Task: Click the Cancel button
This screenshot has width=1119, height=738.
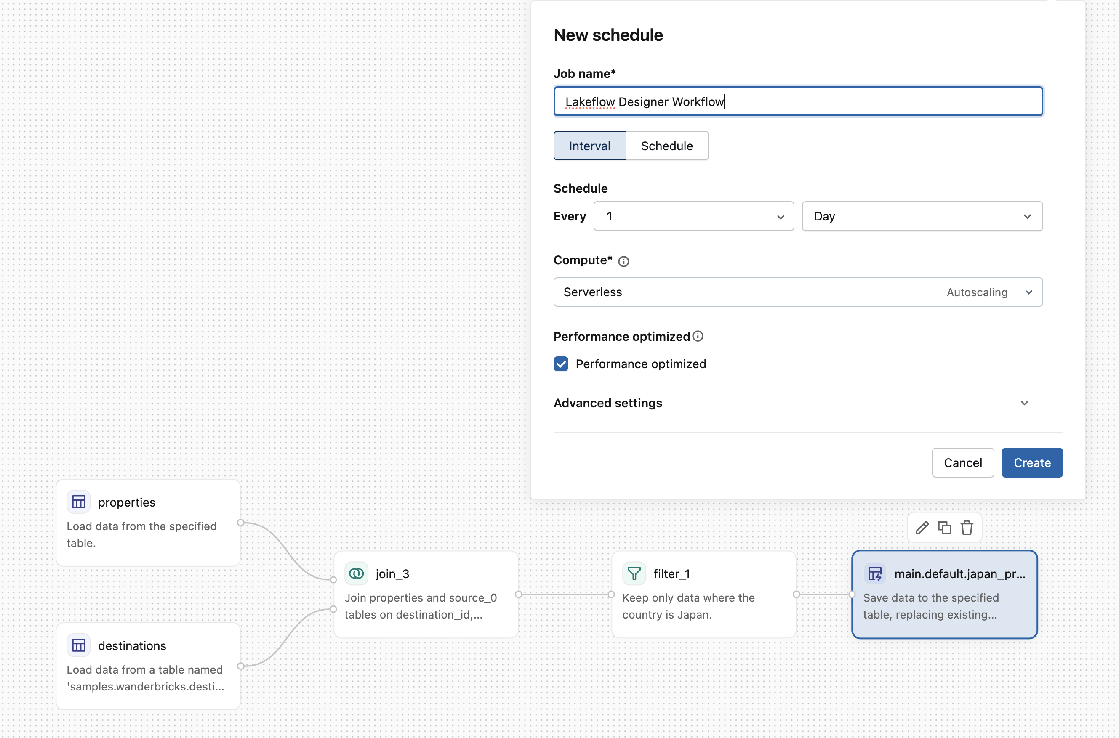Action: [x=962, y=463]
